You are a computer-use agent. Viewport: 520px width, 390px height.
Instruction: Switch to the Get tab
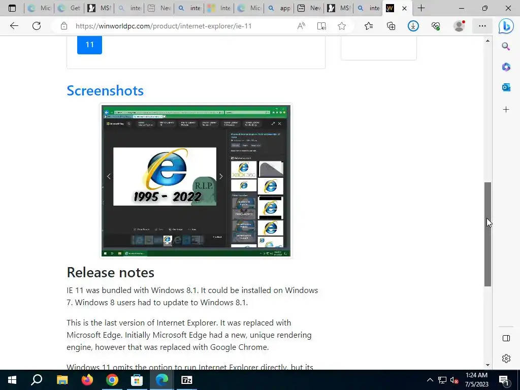69,8
